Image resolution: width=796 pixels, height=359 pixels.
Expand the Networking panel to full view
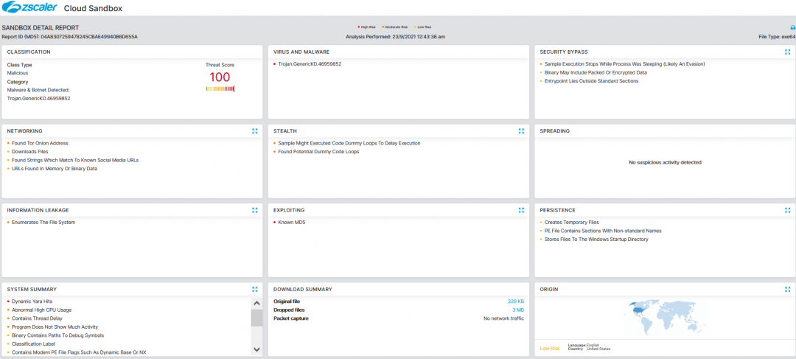tap(254, 131)
